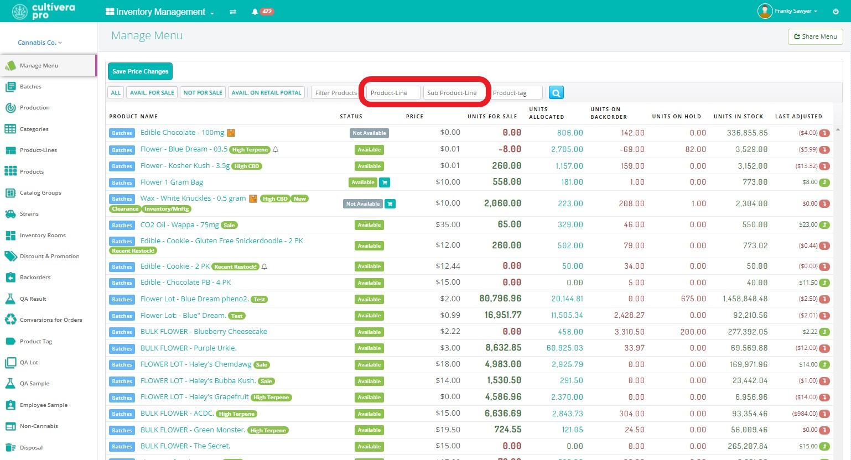Show ALL products filter

(x=116, y=93)
